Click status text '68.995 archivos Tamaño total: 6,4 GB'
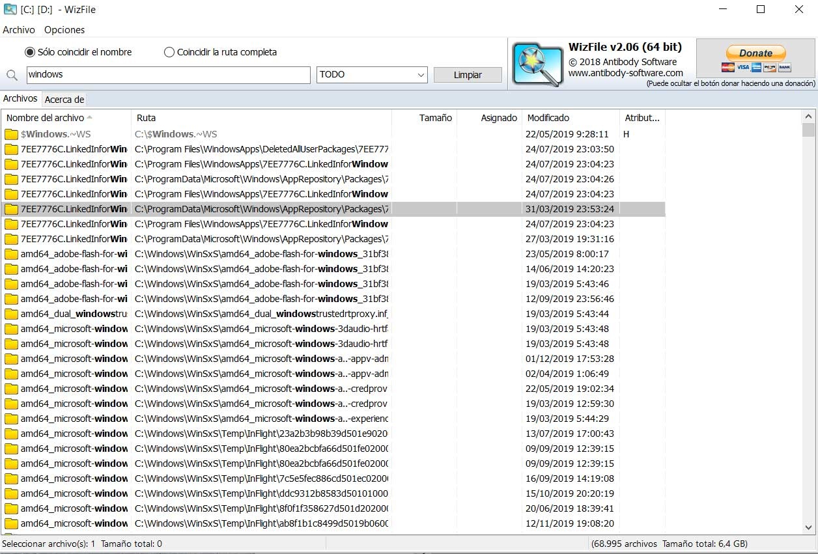Image resolution: width=818 pixels, height=554 pixels. pyautogui.click(x=670, y=544)
